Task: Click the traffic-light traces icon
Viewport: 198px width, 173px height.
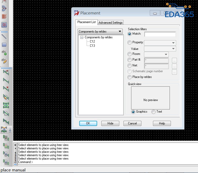Action: pyautogui.click(x=6, y=146)
